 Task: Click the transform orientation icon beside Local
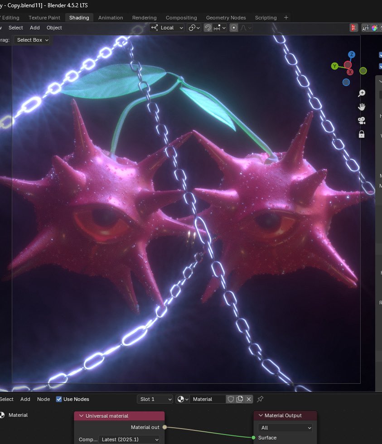155,28
